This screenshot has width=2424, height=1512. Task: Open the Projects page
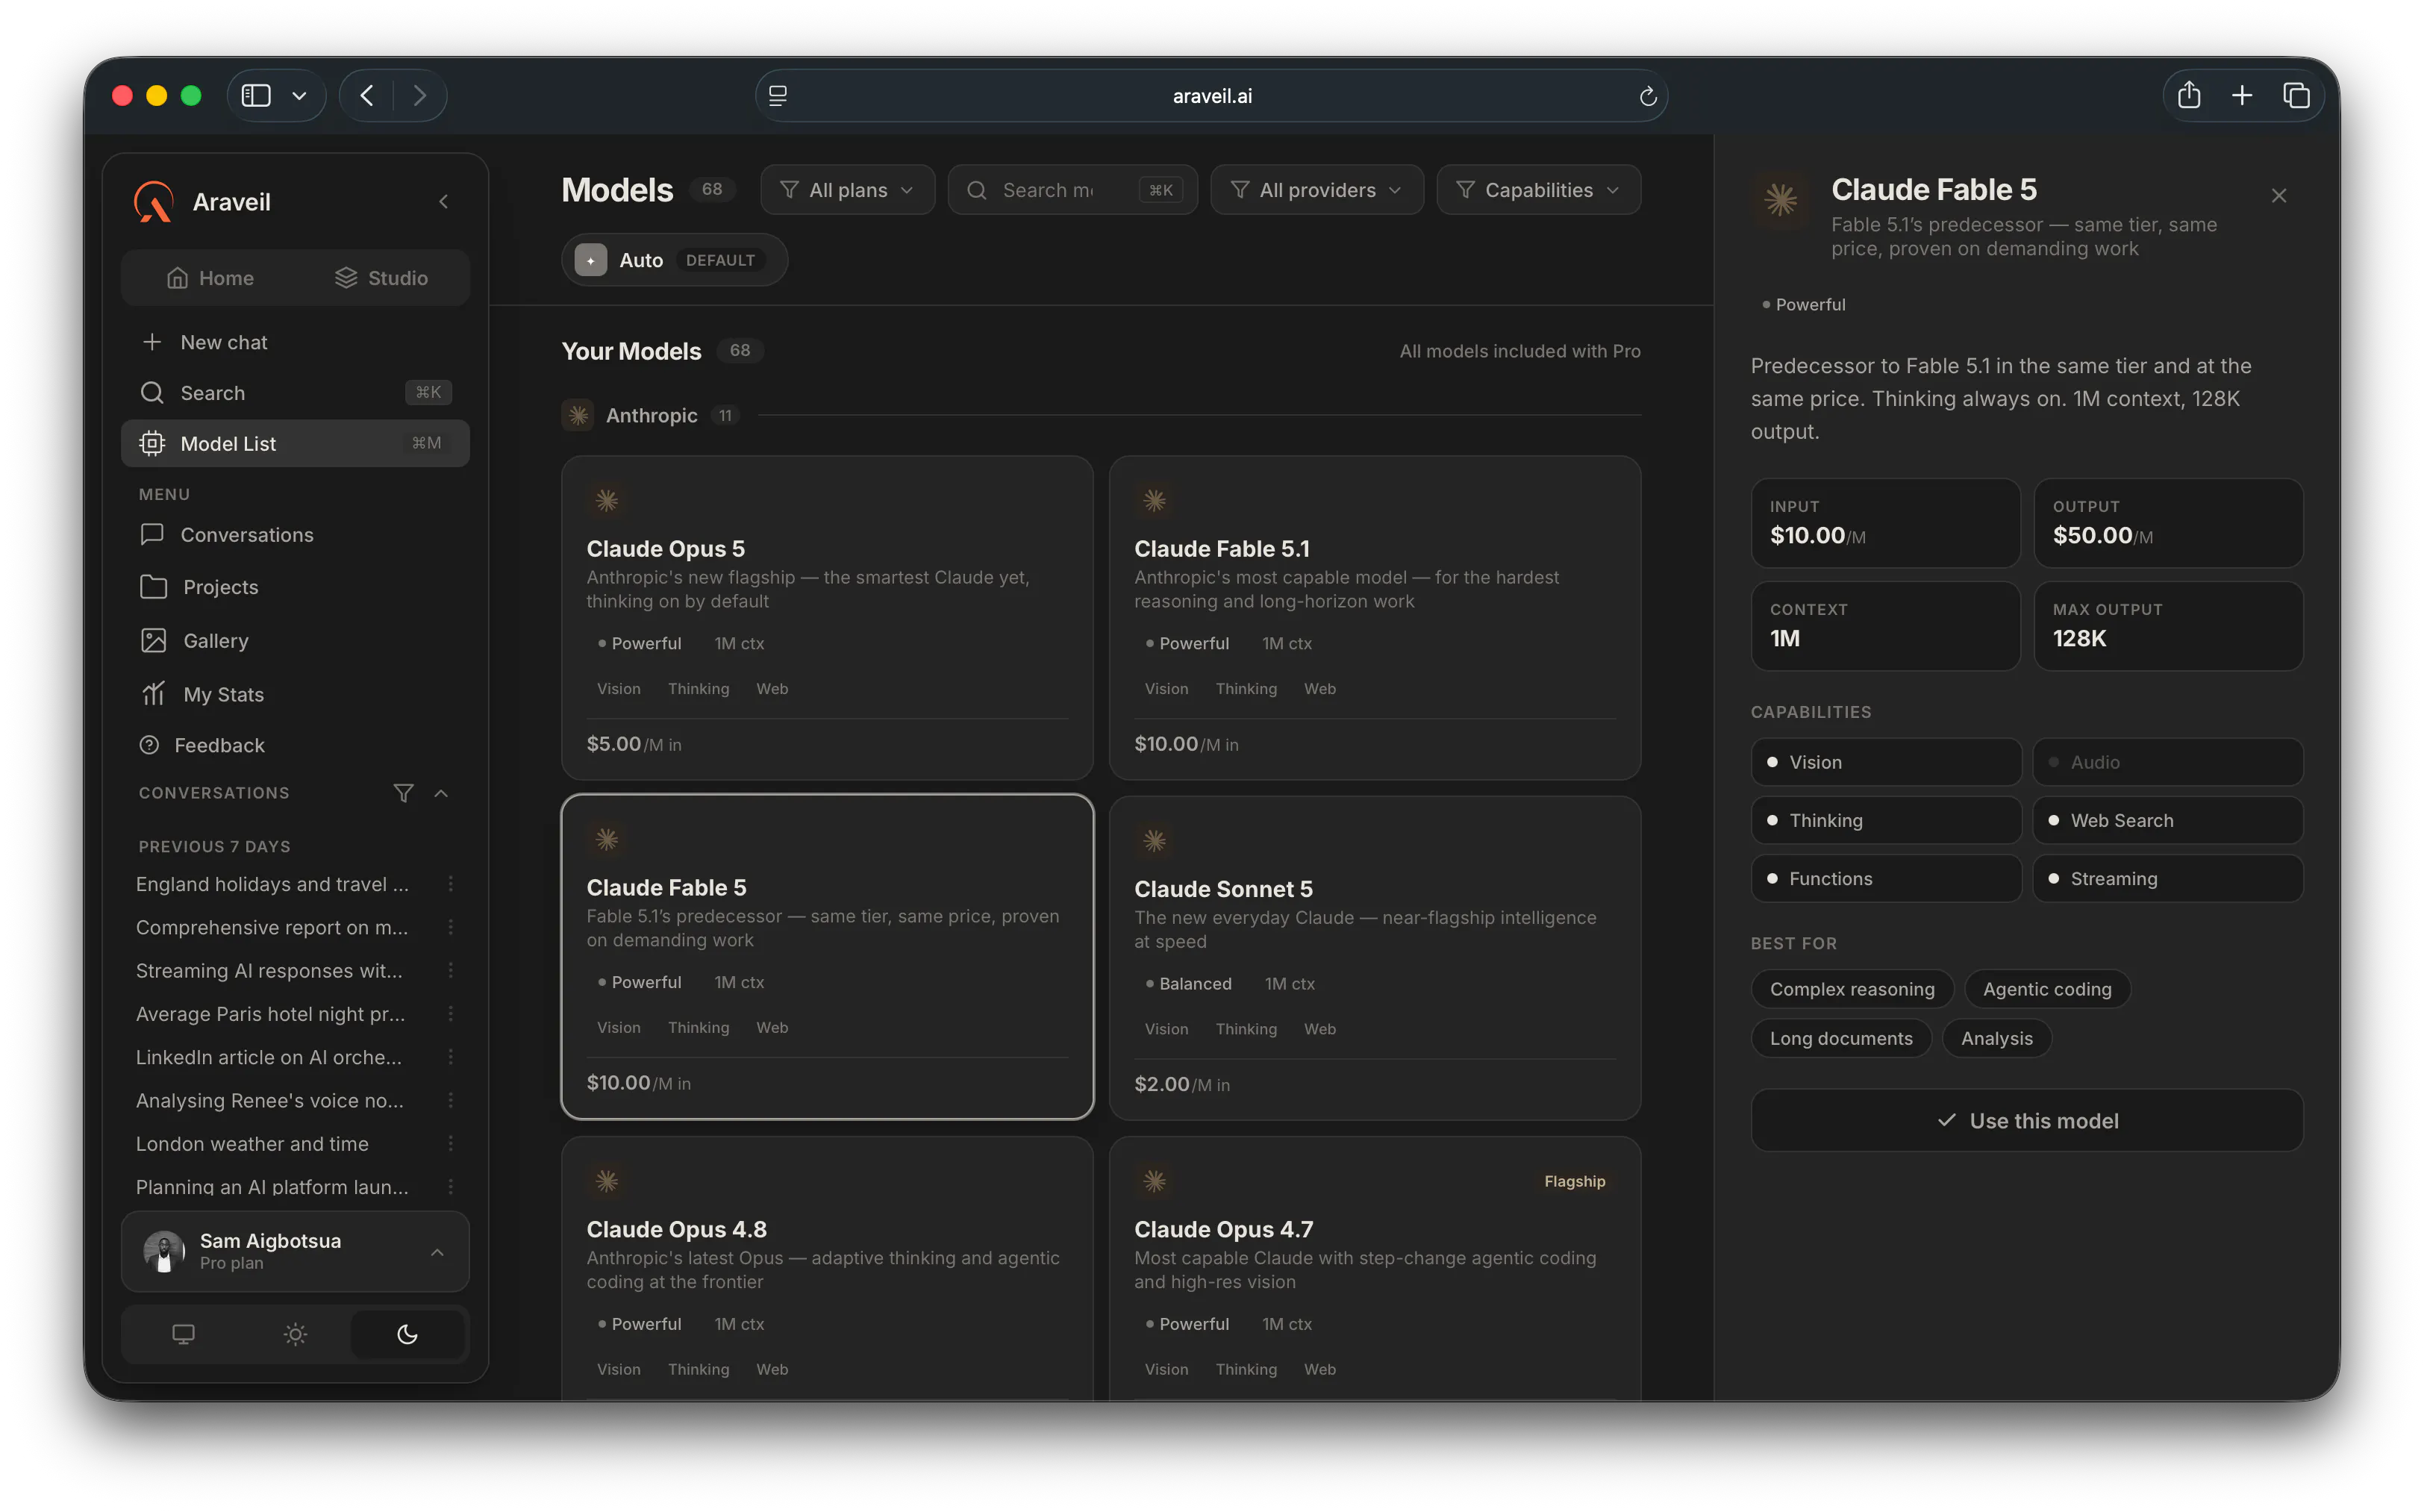pyautogui.click(x=295, y=587)
